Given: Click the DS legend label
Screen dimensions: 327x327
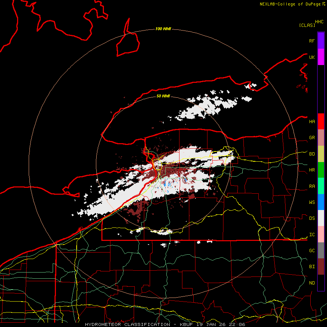Looking at the screenshot, I should pos(312,218).
